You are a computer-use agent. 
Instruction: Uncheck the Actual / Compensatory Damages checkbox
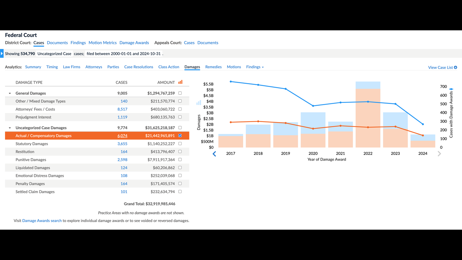[x=180, y=136]
